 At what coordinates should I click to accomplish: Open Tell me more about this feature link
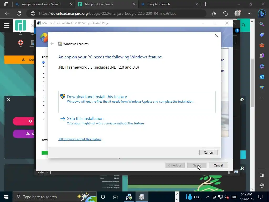[80, 139]
